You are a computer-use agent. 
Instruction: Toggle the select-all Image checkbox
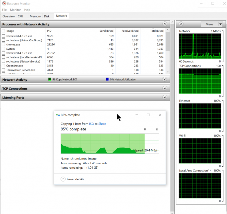click(3, 31)
